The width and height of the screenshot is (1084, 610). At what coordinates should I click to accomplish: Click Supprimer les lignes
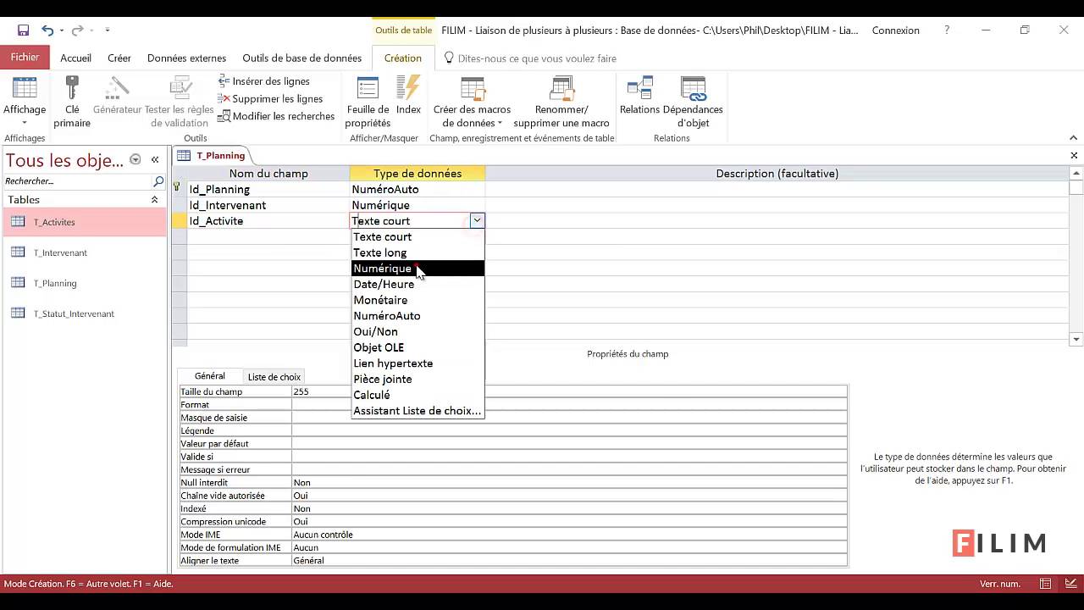(271, 99)
